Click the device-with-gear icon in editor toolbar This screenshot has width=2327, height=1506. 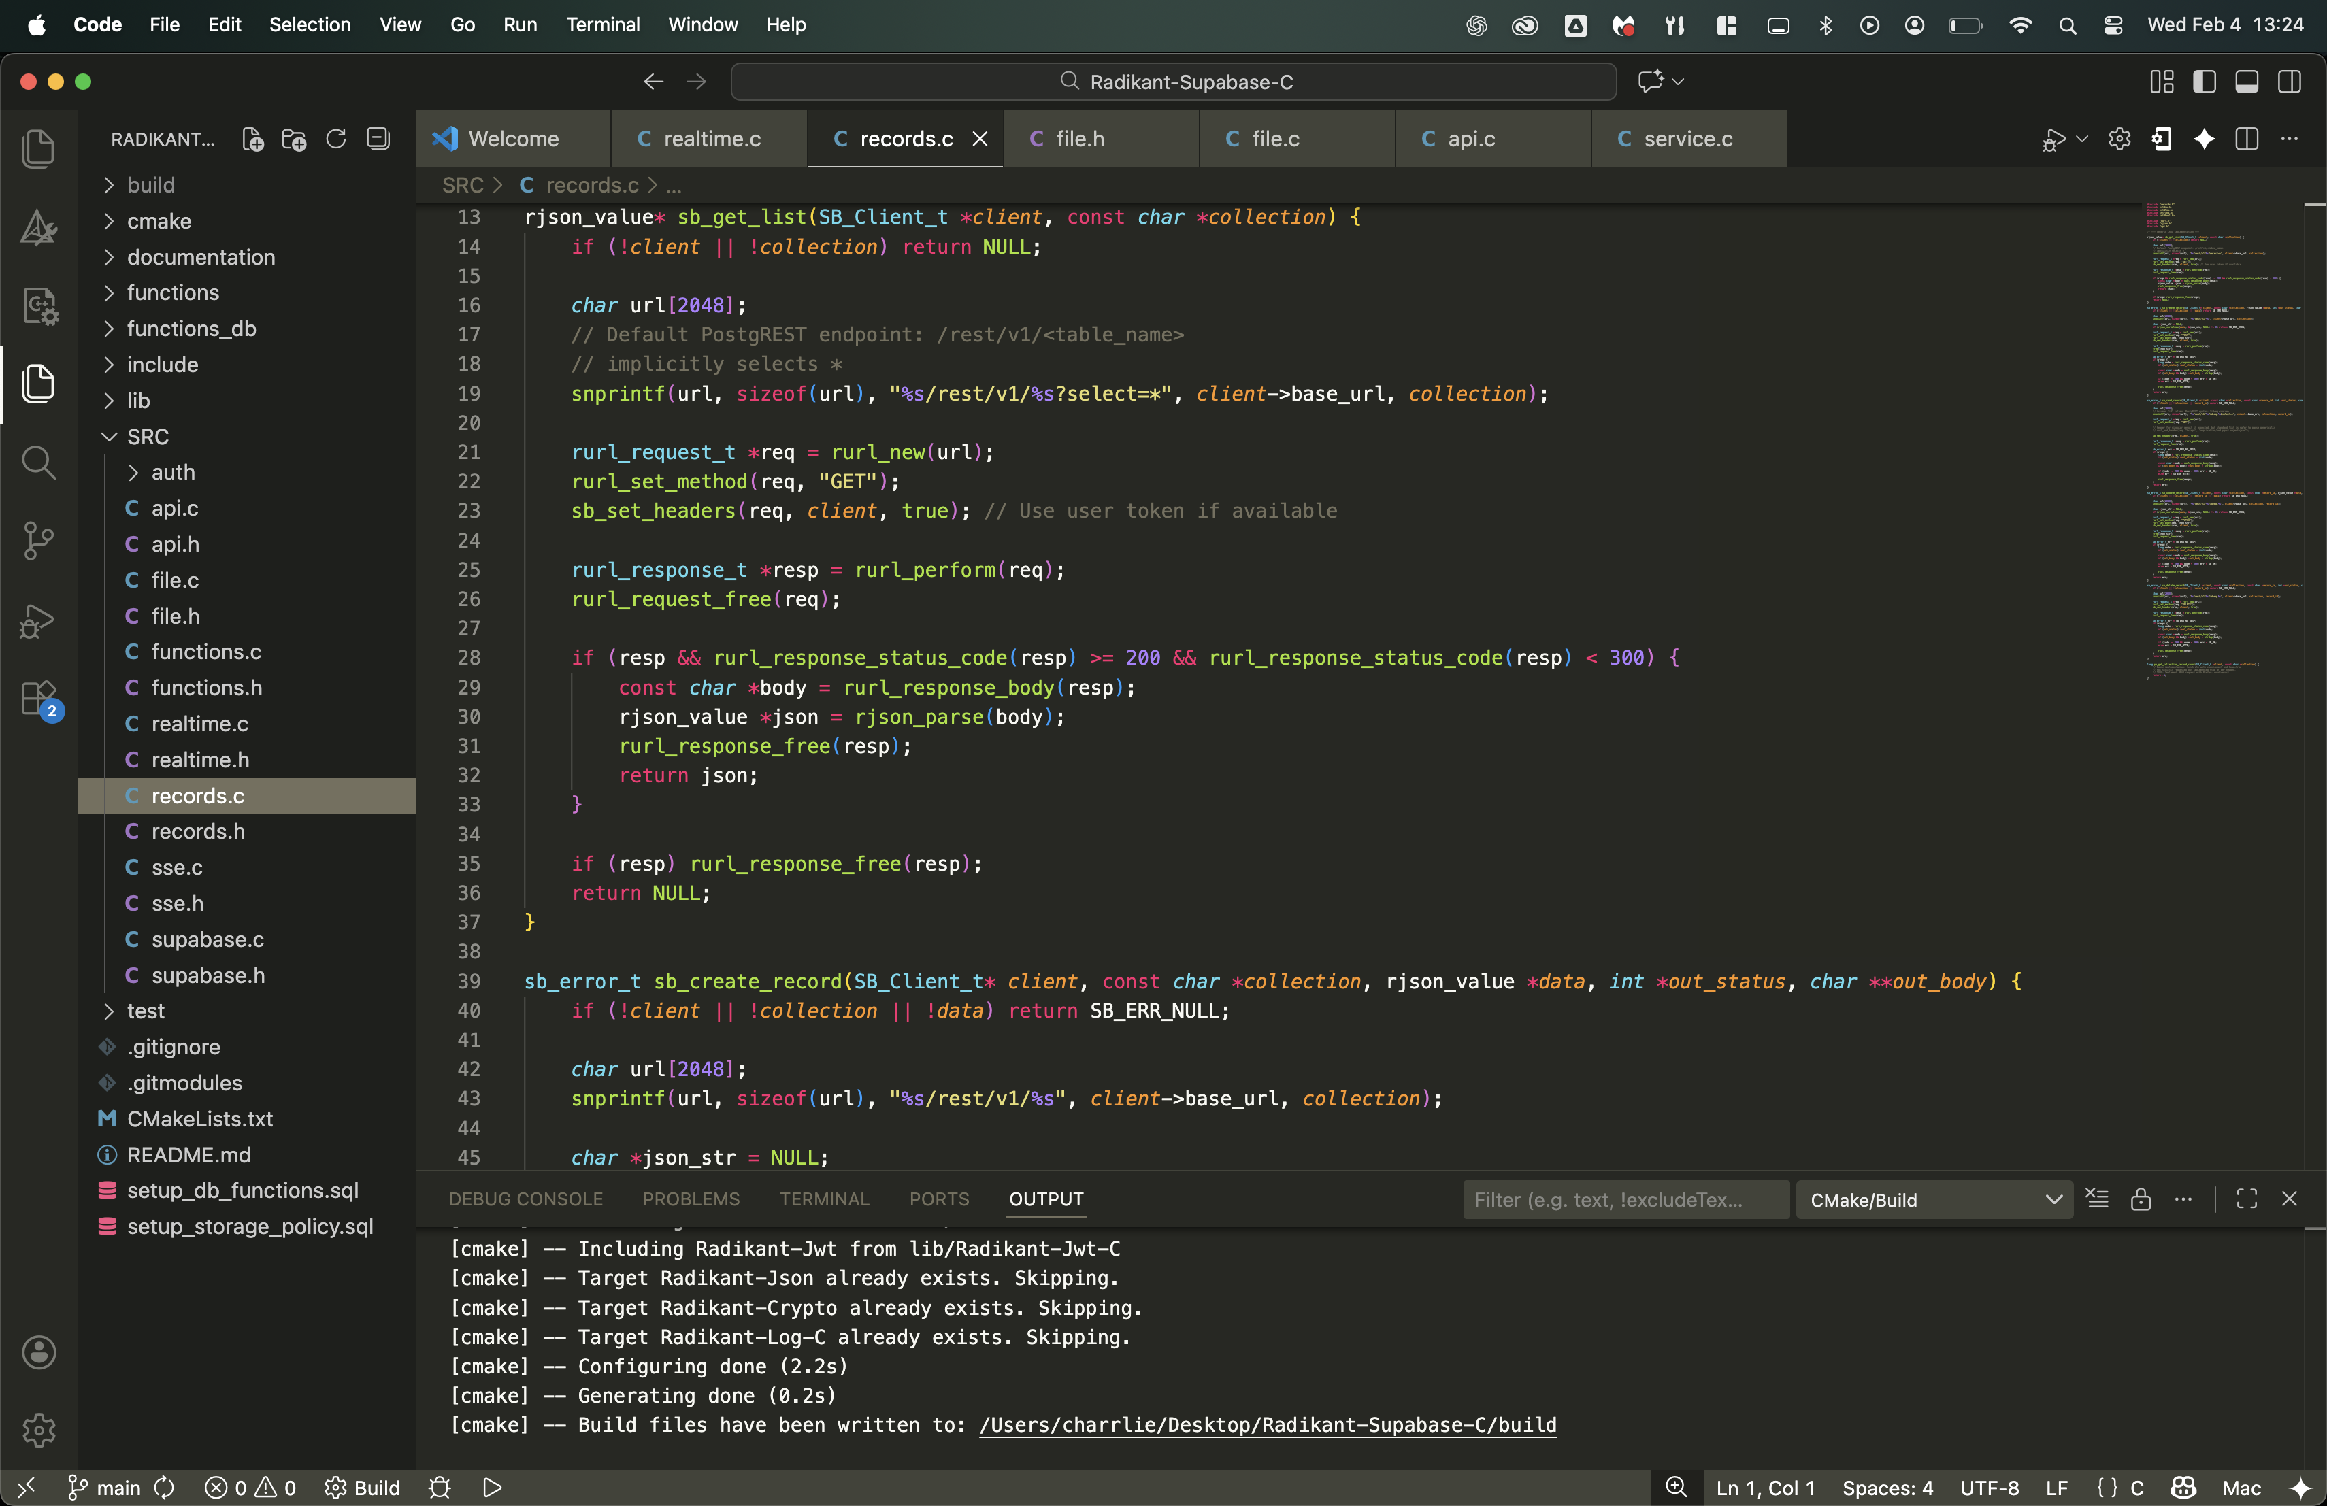click(2161, 139)
